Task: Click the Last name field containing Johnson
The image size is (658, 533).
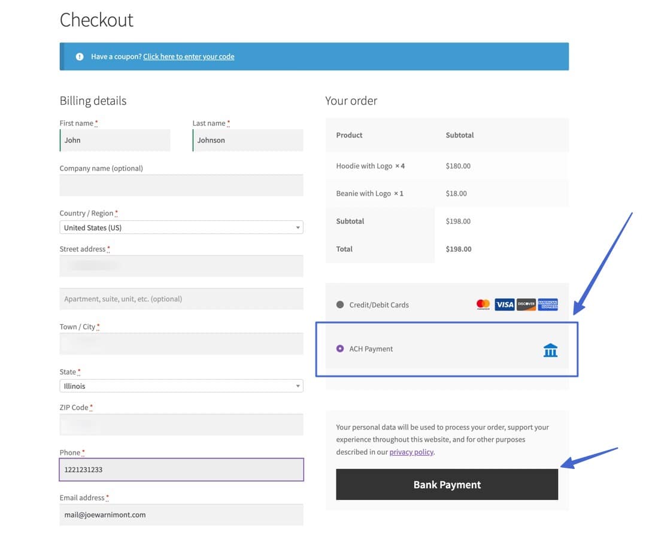Action: click(247, 140)
